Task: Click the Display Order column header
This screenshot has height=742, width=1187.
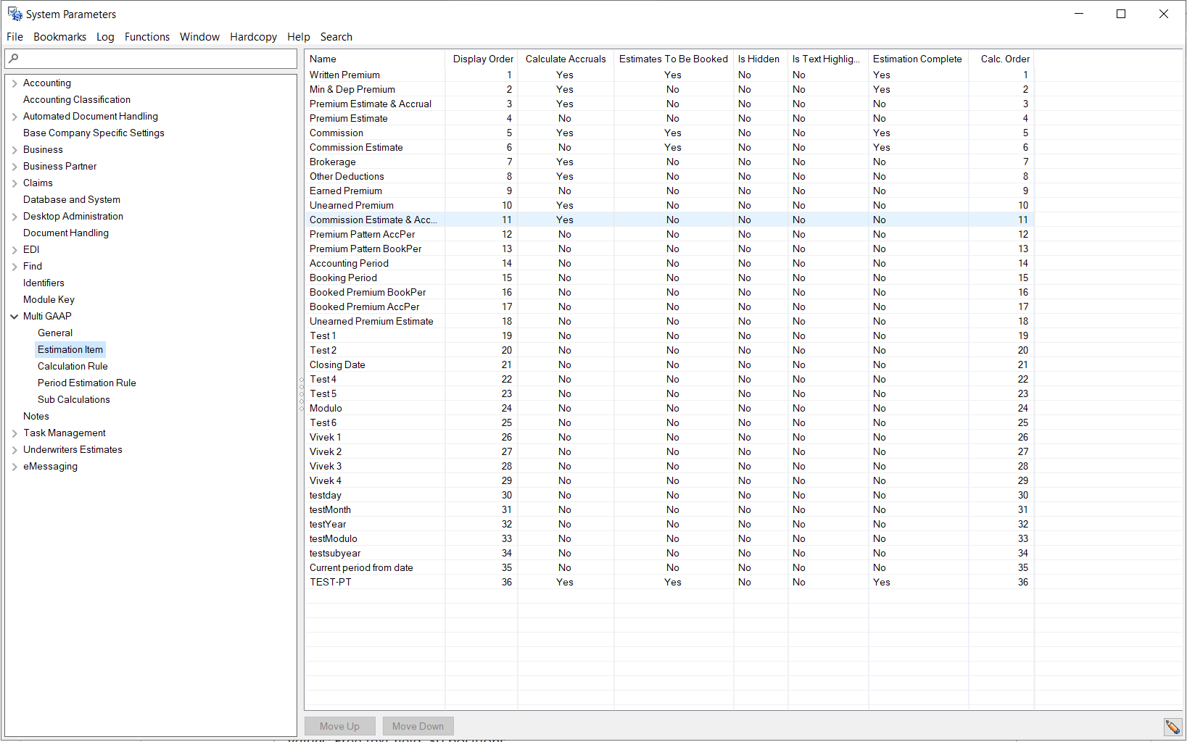Action: (x=481, y=59)
